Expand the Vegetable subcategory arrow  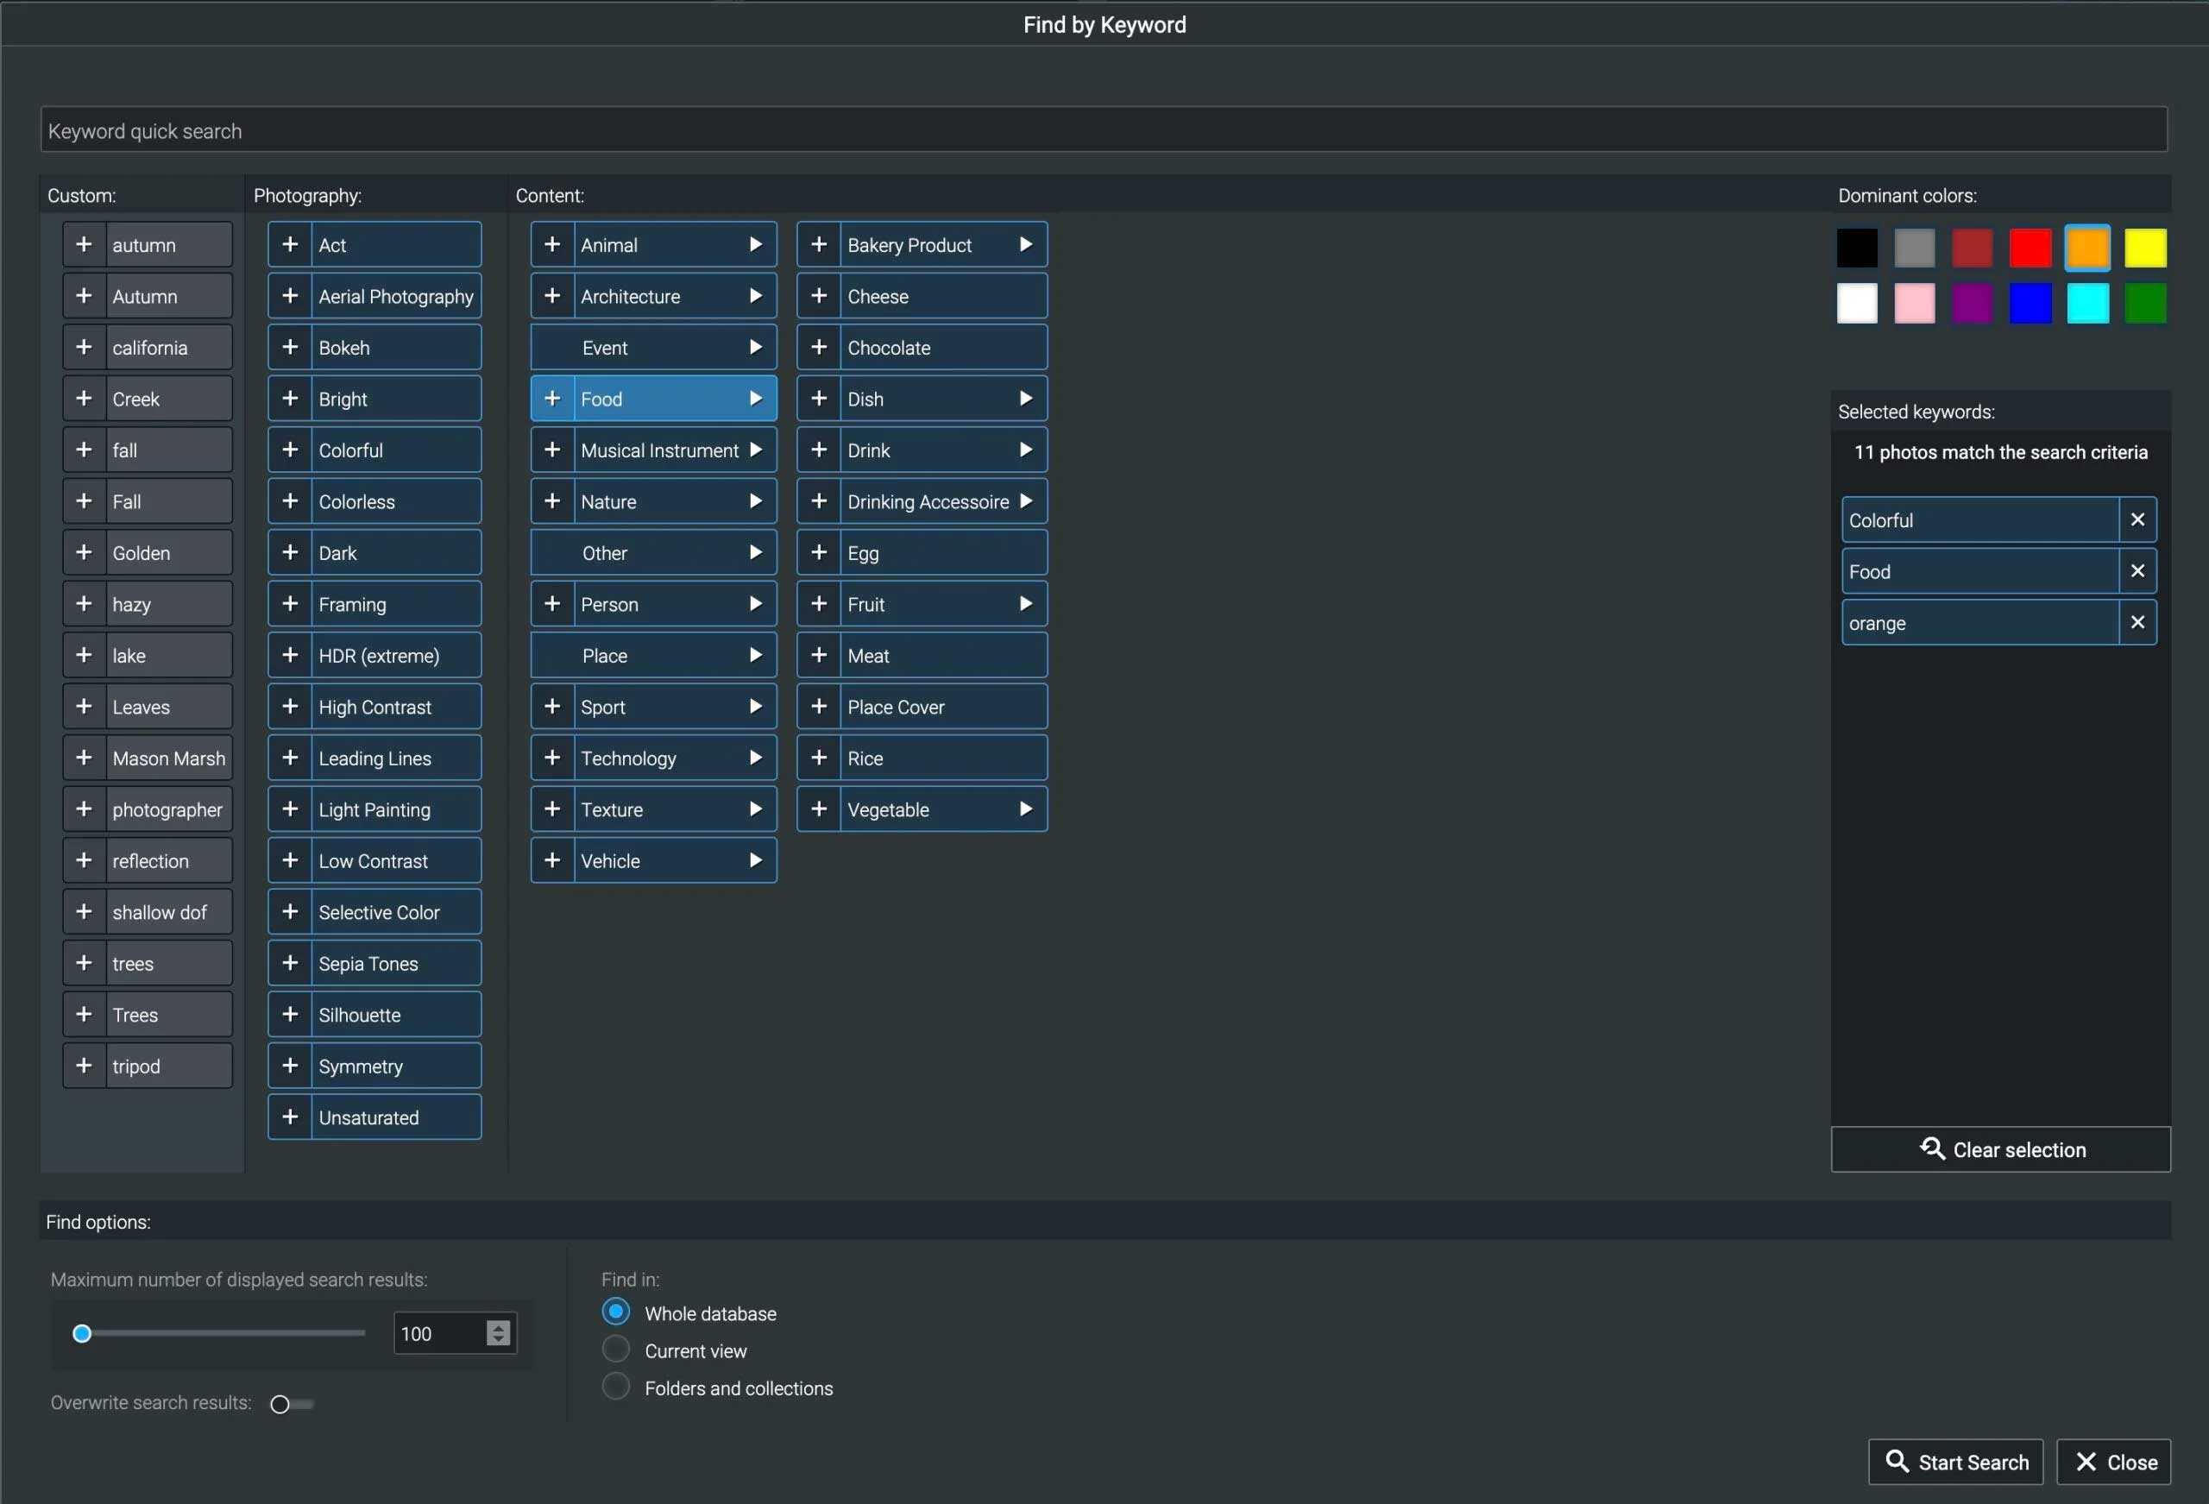click(1026, 809)
